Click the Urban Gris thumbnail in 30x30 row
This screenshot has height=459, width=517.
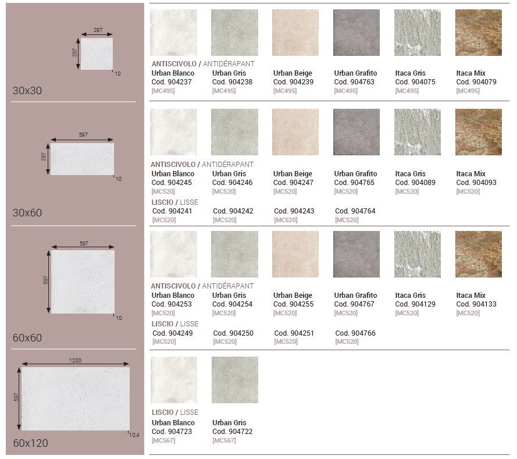point(234,33)
